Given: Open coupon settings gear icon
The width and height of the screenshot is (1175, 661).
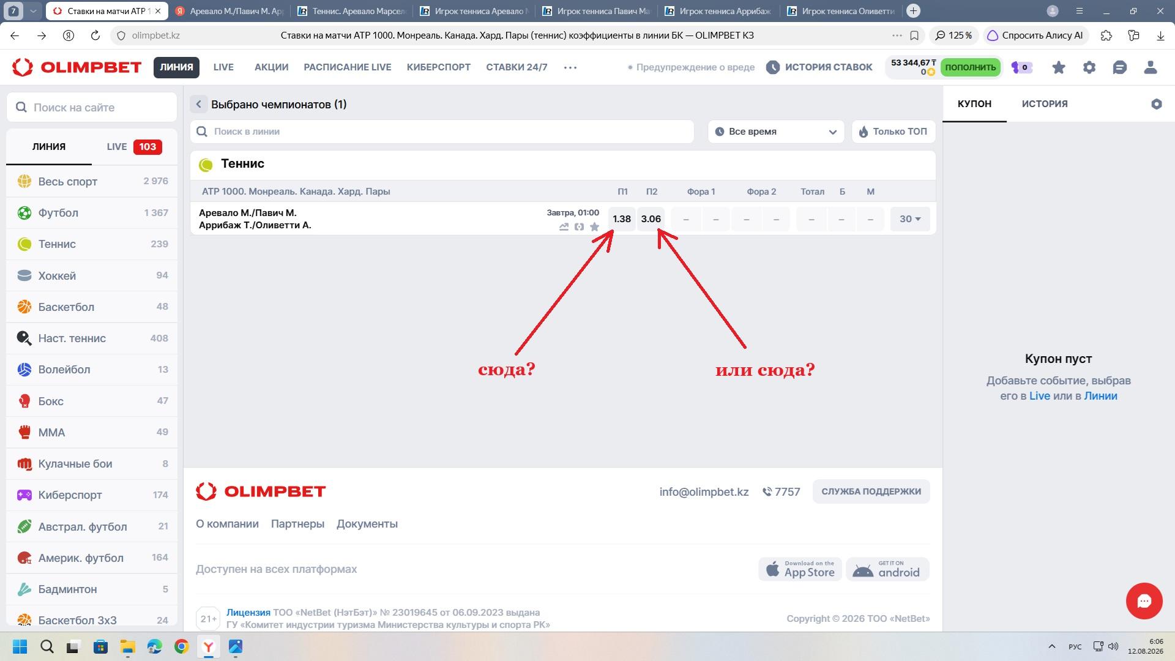Looking at the screenshot, I should (1157, 104).
